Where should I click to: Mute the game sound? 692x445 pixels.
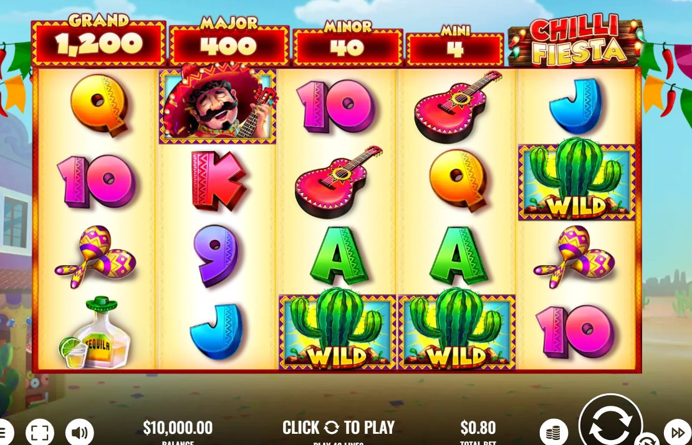[x=80, y=433]
